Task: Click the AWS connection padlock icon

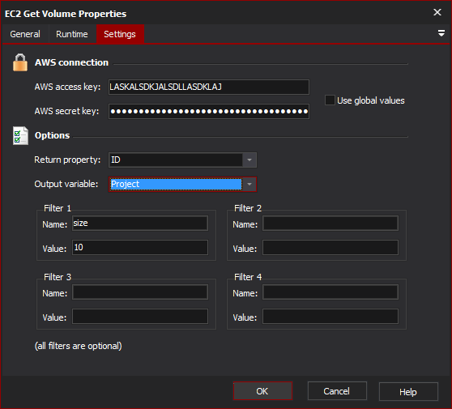Action: coord(20,62)
